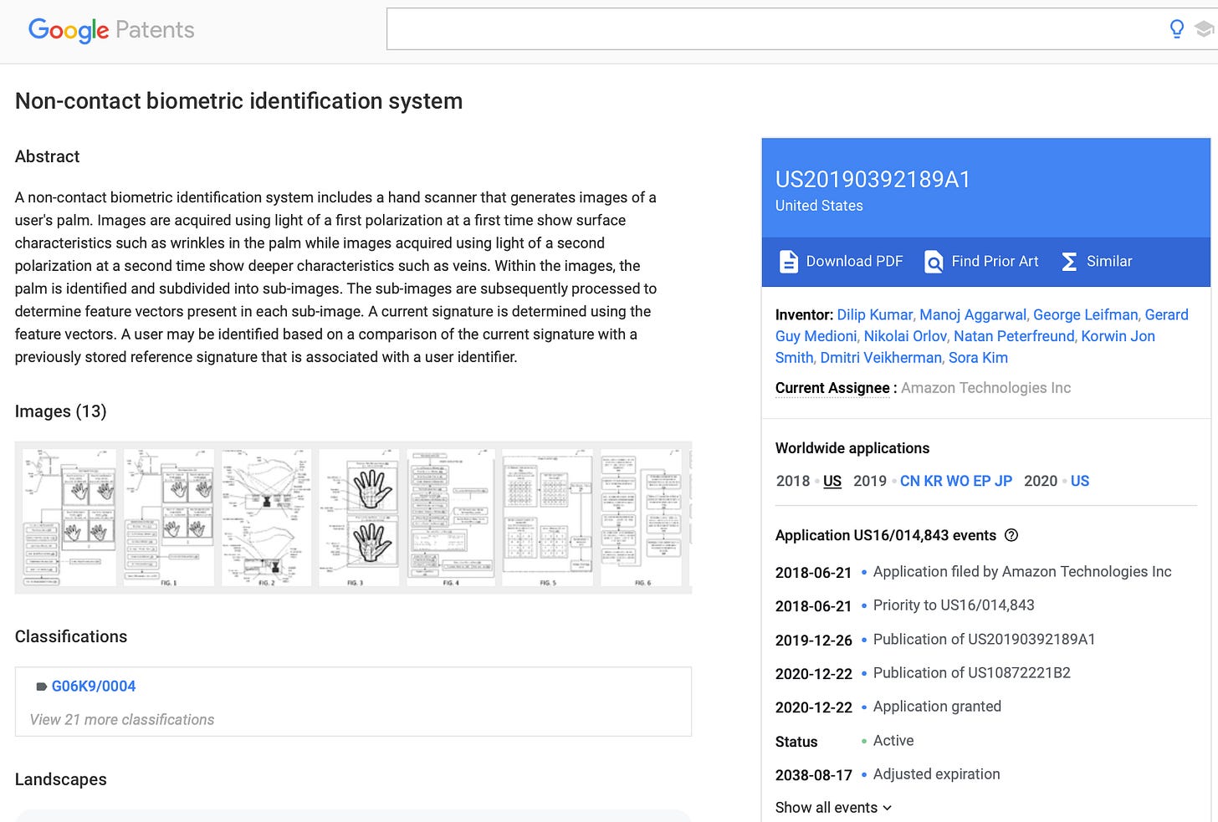Open FIG. 1 first image thumbnail
The width and height of the screenshot is (1218, 822).
pyautogui.click(x=68, y=518)
